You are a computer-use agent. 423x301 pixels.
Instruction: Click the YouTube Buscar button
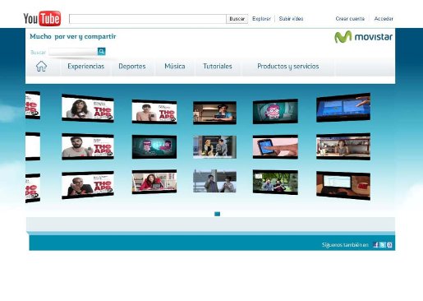pyautogui.click(x=237, y=19)
